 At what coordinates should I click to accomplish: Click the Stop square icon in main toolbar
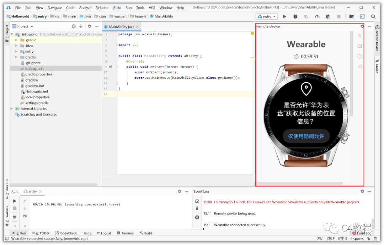(x=339, y=16)
